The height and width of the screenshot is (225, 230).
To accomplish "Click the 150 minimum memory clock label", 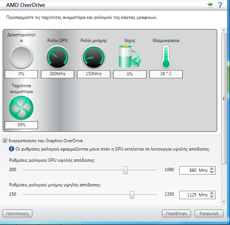I will click(x=12, y=194).
